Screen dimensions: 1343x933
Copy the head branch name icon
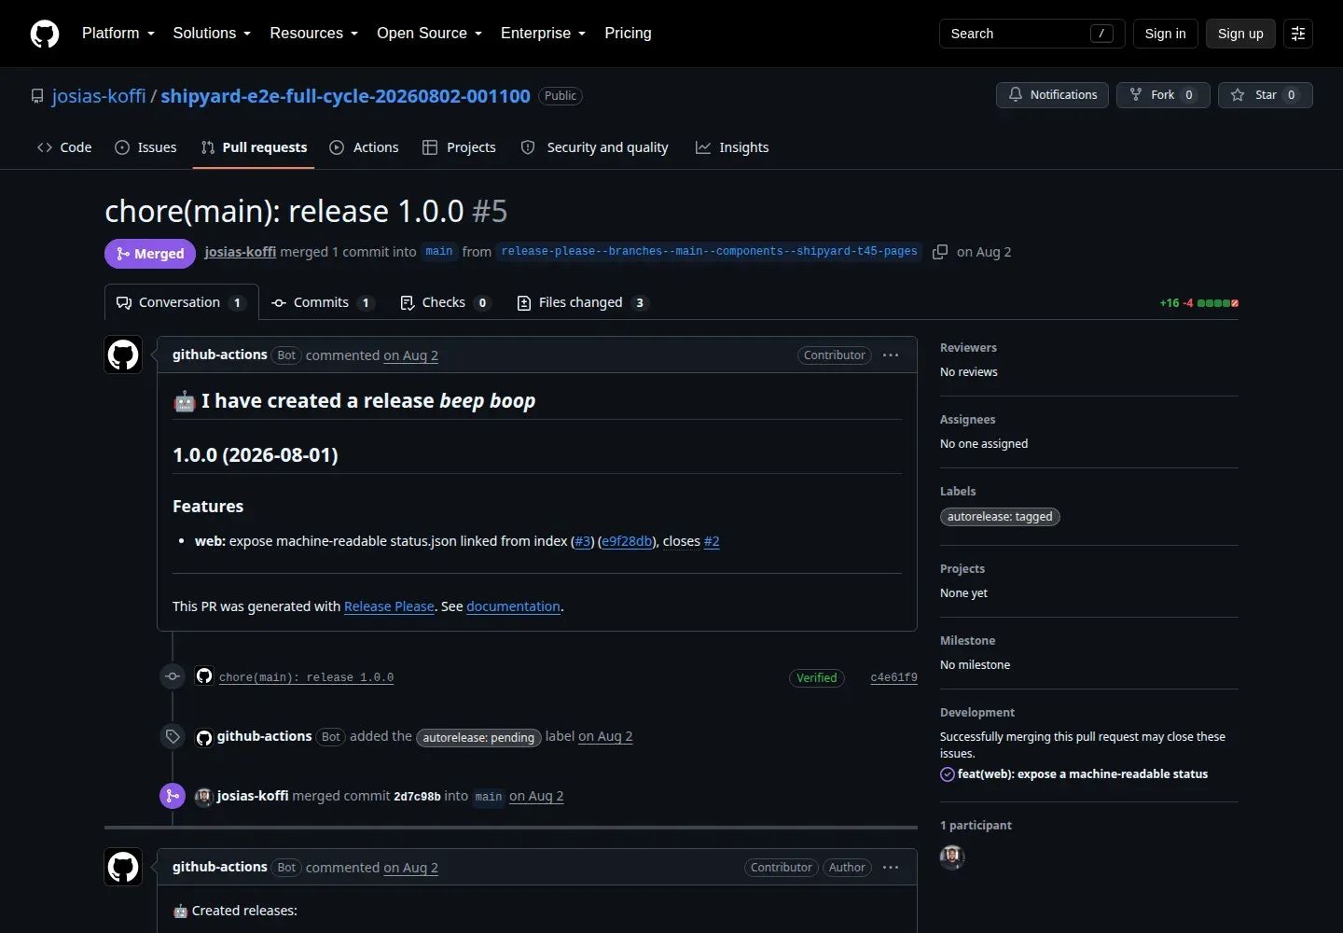click(940, 252)
